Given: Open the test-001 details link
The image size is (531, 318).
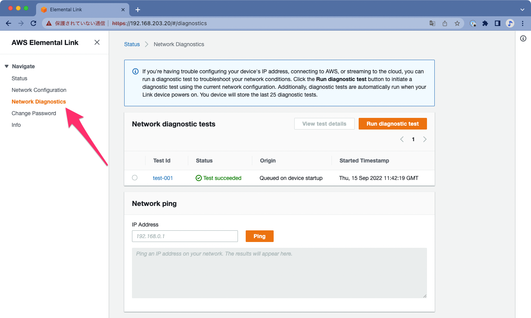Looking at the screenshot, I should pos(163,178).
